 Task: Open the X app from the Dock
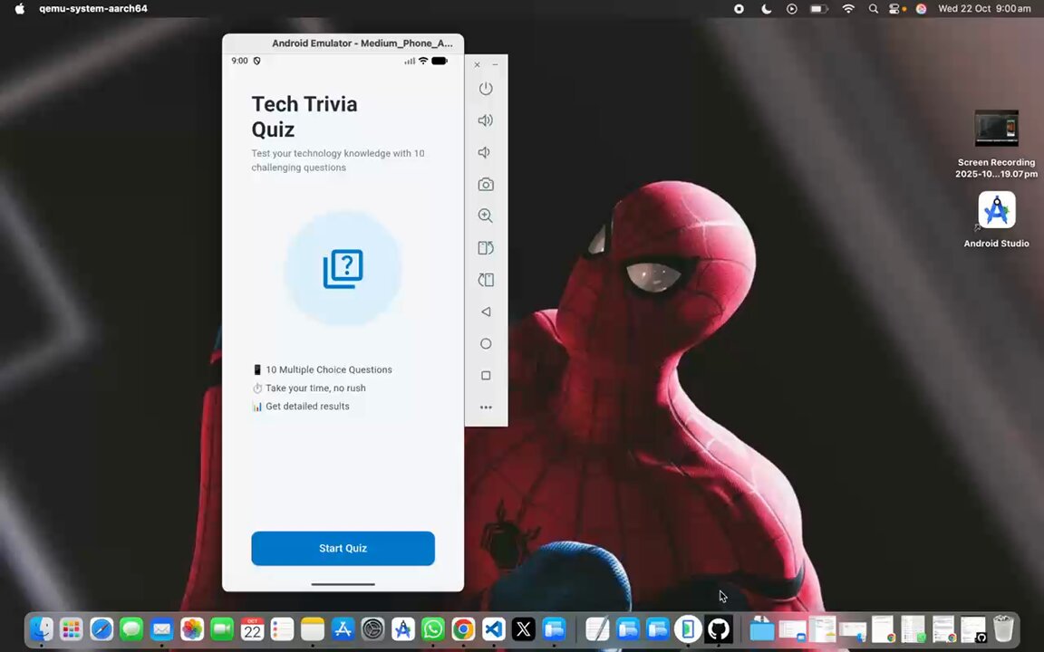point(523,628)
